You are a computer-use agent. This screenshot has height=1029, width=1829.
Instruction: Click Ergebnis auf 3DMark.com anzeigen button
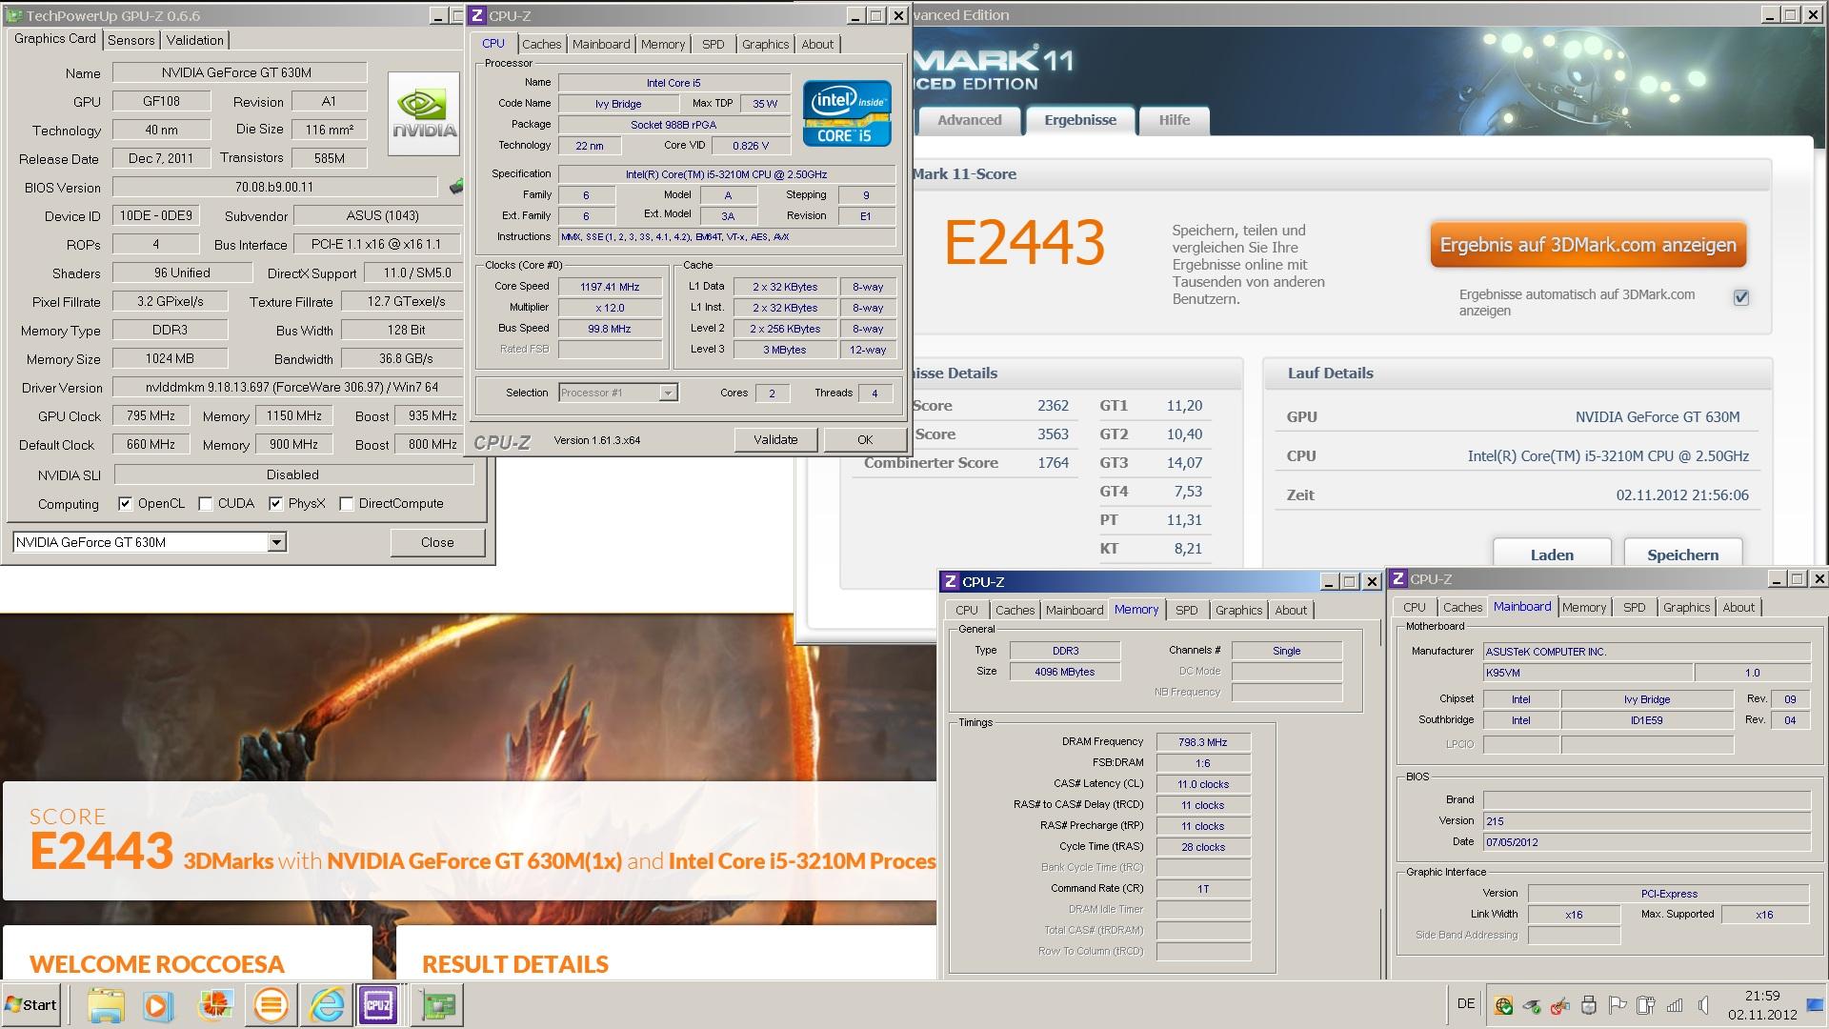[1588, 245]
